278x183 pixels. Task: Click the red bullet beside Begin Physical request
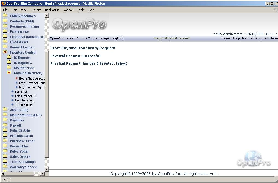tap(17, 79)
